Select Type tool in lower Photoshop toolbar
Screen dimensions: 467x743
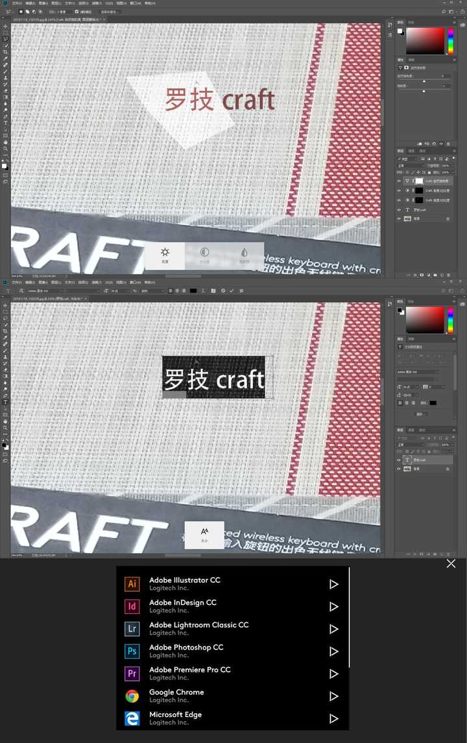point(5,402)
